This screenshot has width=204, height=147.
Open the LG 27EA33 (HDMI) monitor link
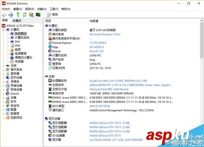[x=116, y=140]
